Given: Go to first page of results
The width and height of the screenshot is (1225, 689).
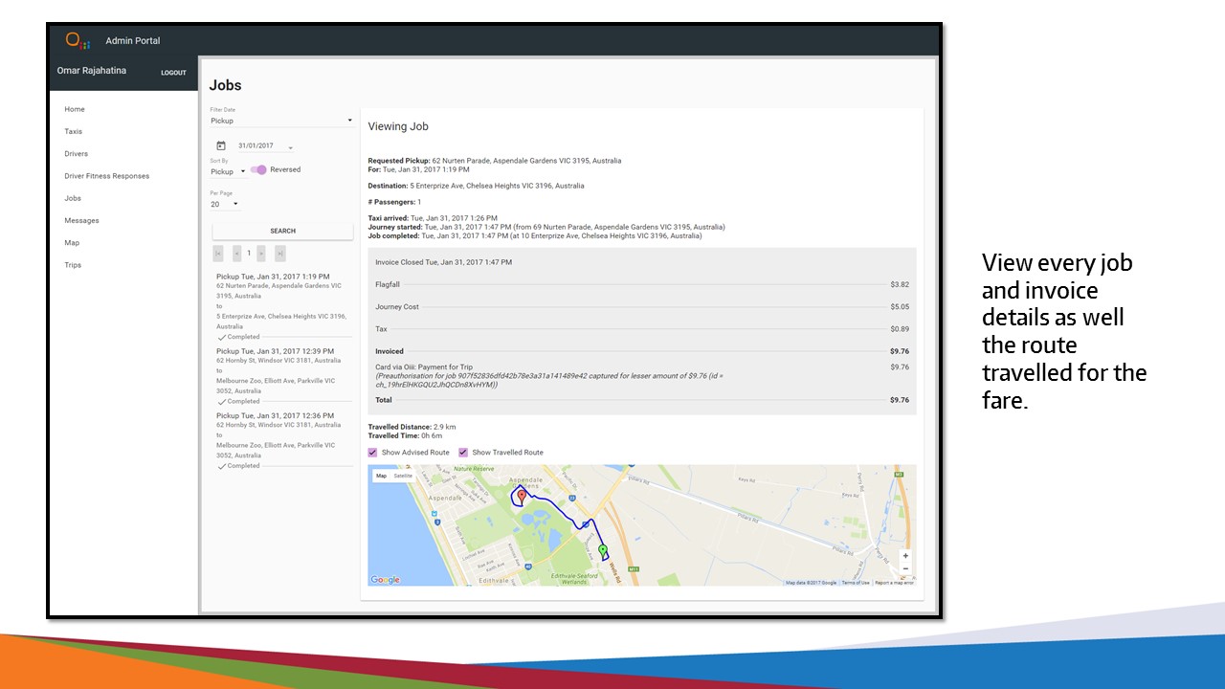Looking at the screenshot, I should (218, 254).
